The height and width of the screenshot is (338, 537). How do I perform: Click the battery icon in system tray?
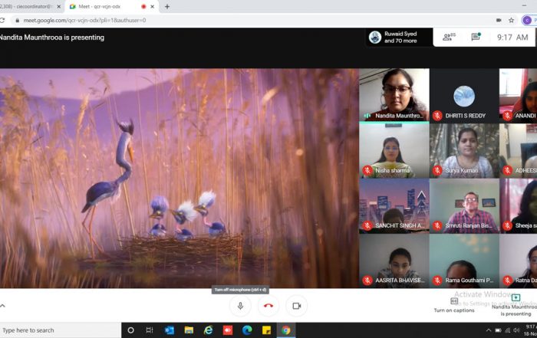tap(499, 330)
